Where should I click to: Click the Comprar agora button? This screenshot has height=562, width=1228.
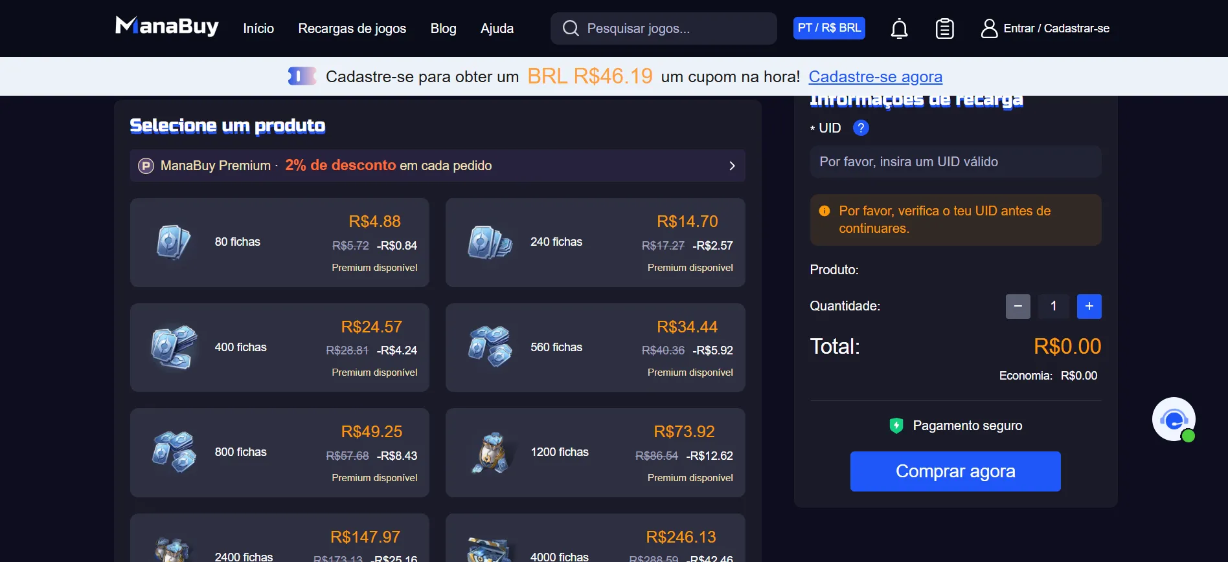click(955, 471)
